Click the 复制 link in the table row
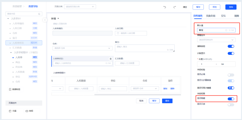This screenshot has height=120, width=242. tap(165, 88)
